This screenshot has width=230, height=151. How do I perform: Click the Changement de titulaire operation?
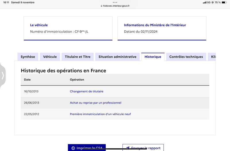(87, 91)
